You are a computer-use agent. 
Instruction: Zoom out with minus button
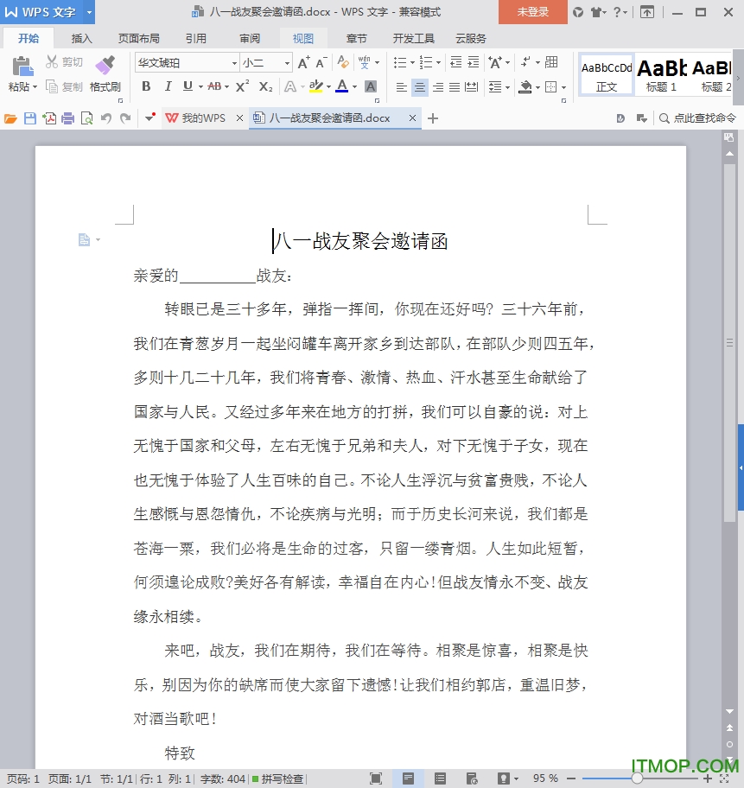click(571, 778)
